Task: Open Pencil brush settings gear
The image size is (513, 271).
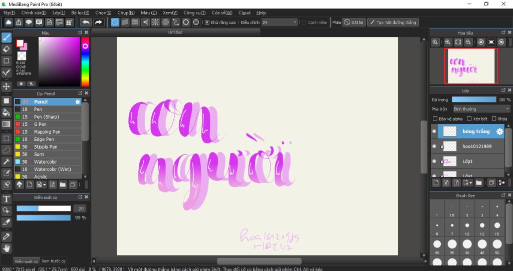Action: point(78,102)
